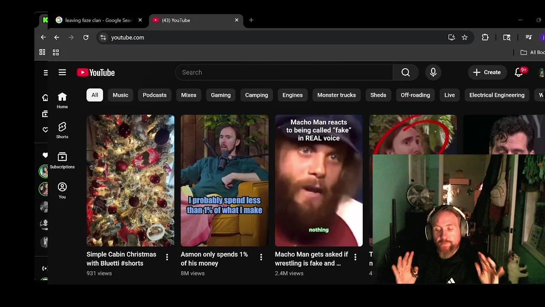Open Shorts in the sidebar
This screenshot has height=307, width=545.
coord(62,131)
